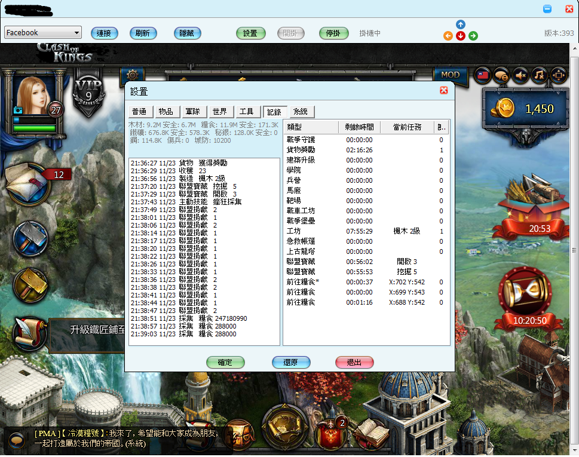Image resolution: width=579 pixels, height=457 pixels.
Task: Click the 建築升級 row
Action: click(x=366, y=160)
